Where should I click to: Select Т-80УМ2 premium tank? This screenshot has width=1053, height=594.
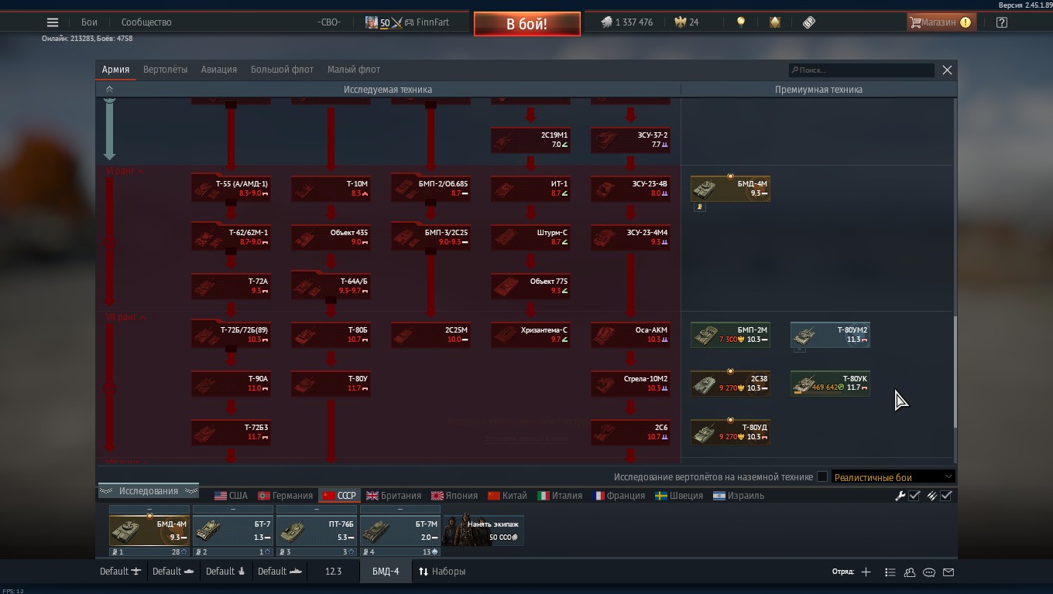pyautogui.click(x=830, y=335)
